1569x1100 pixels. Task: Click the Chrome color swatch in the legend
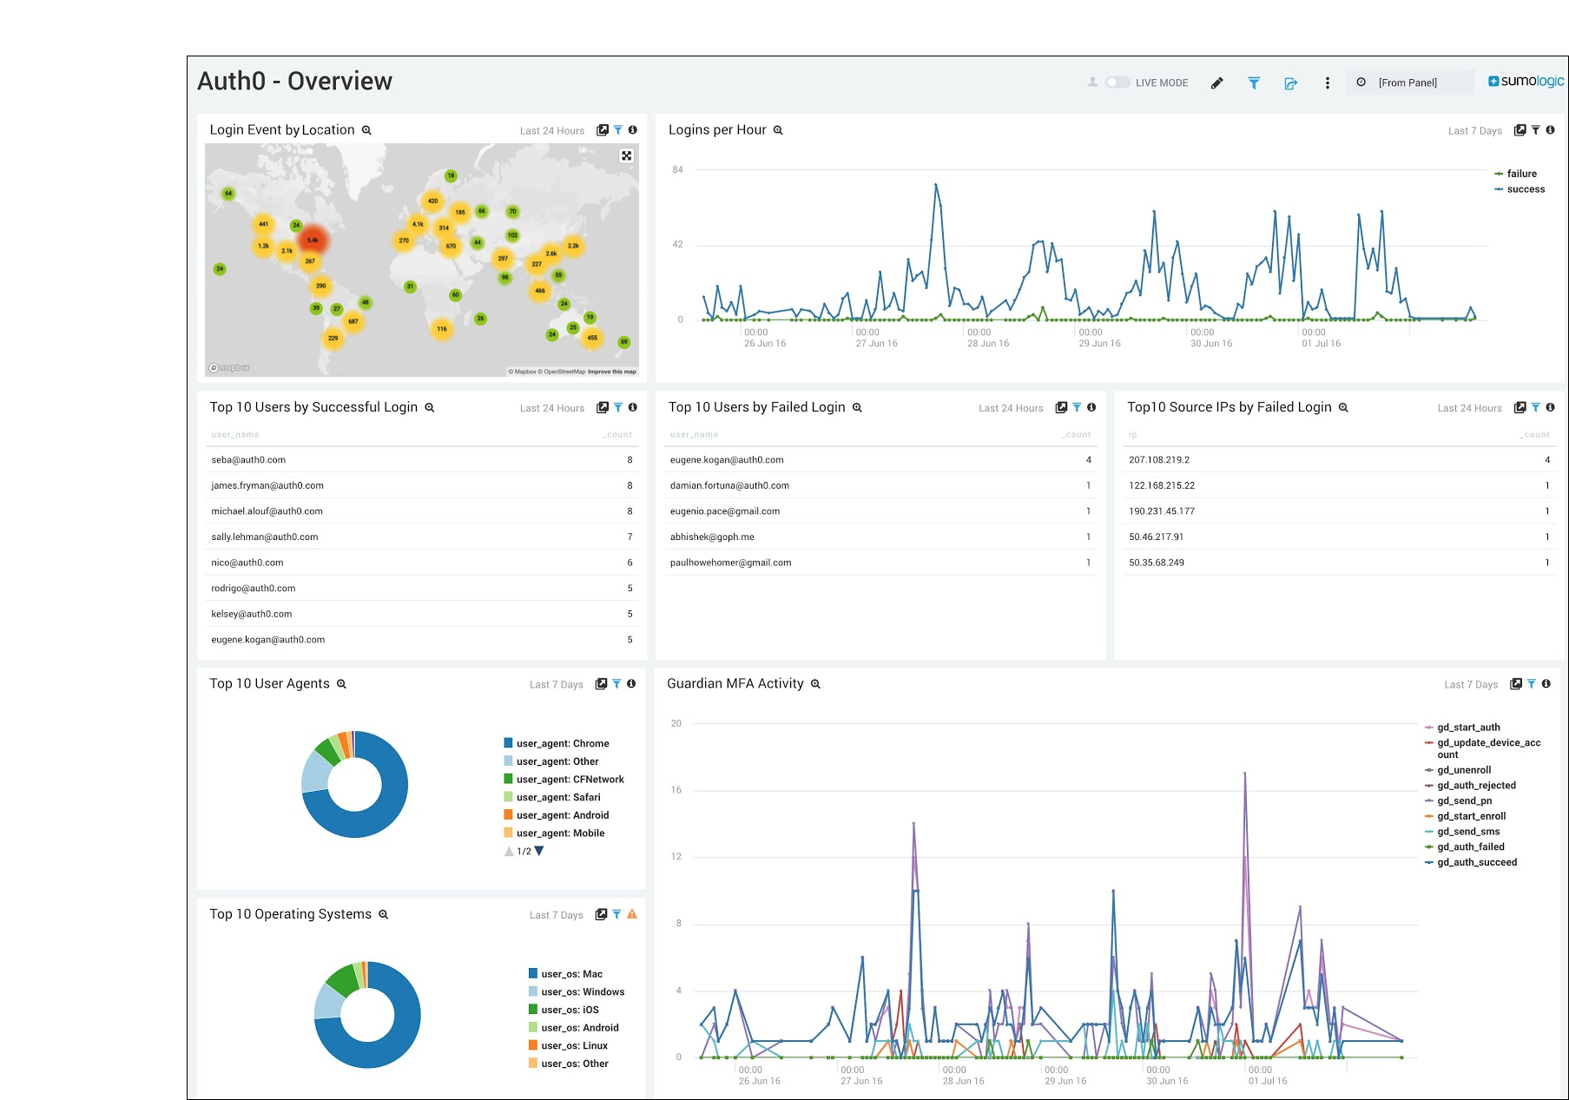tap(506, 743)
